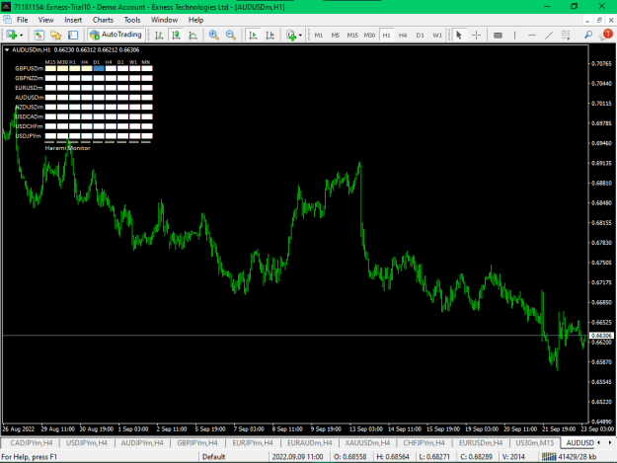Image resolution: width=617 pixels, height=463 pixels.
Task: Switch to the CADJPYm,H4 chart tab
Action: pyautogui.click(x=31, y=443)
